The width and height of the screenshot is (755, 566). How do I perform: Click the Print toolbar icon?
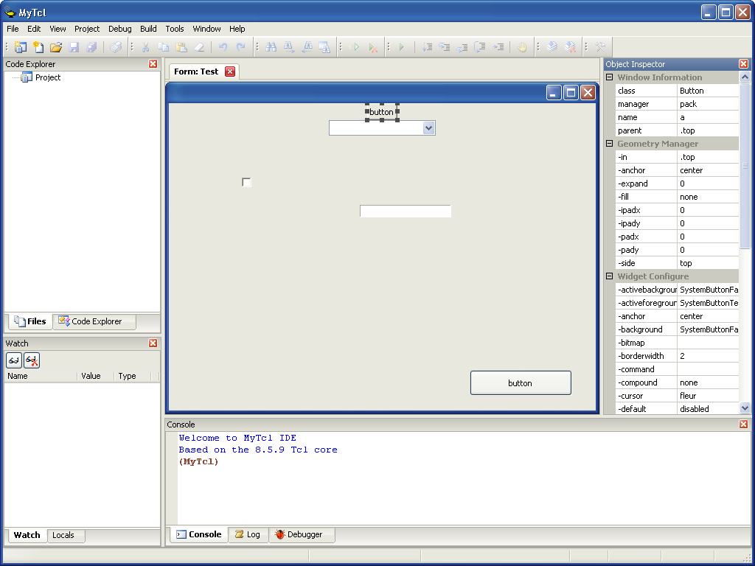tap(116, 47)
